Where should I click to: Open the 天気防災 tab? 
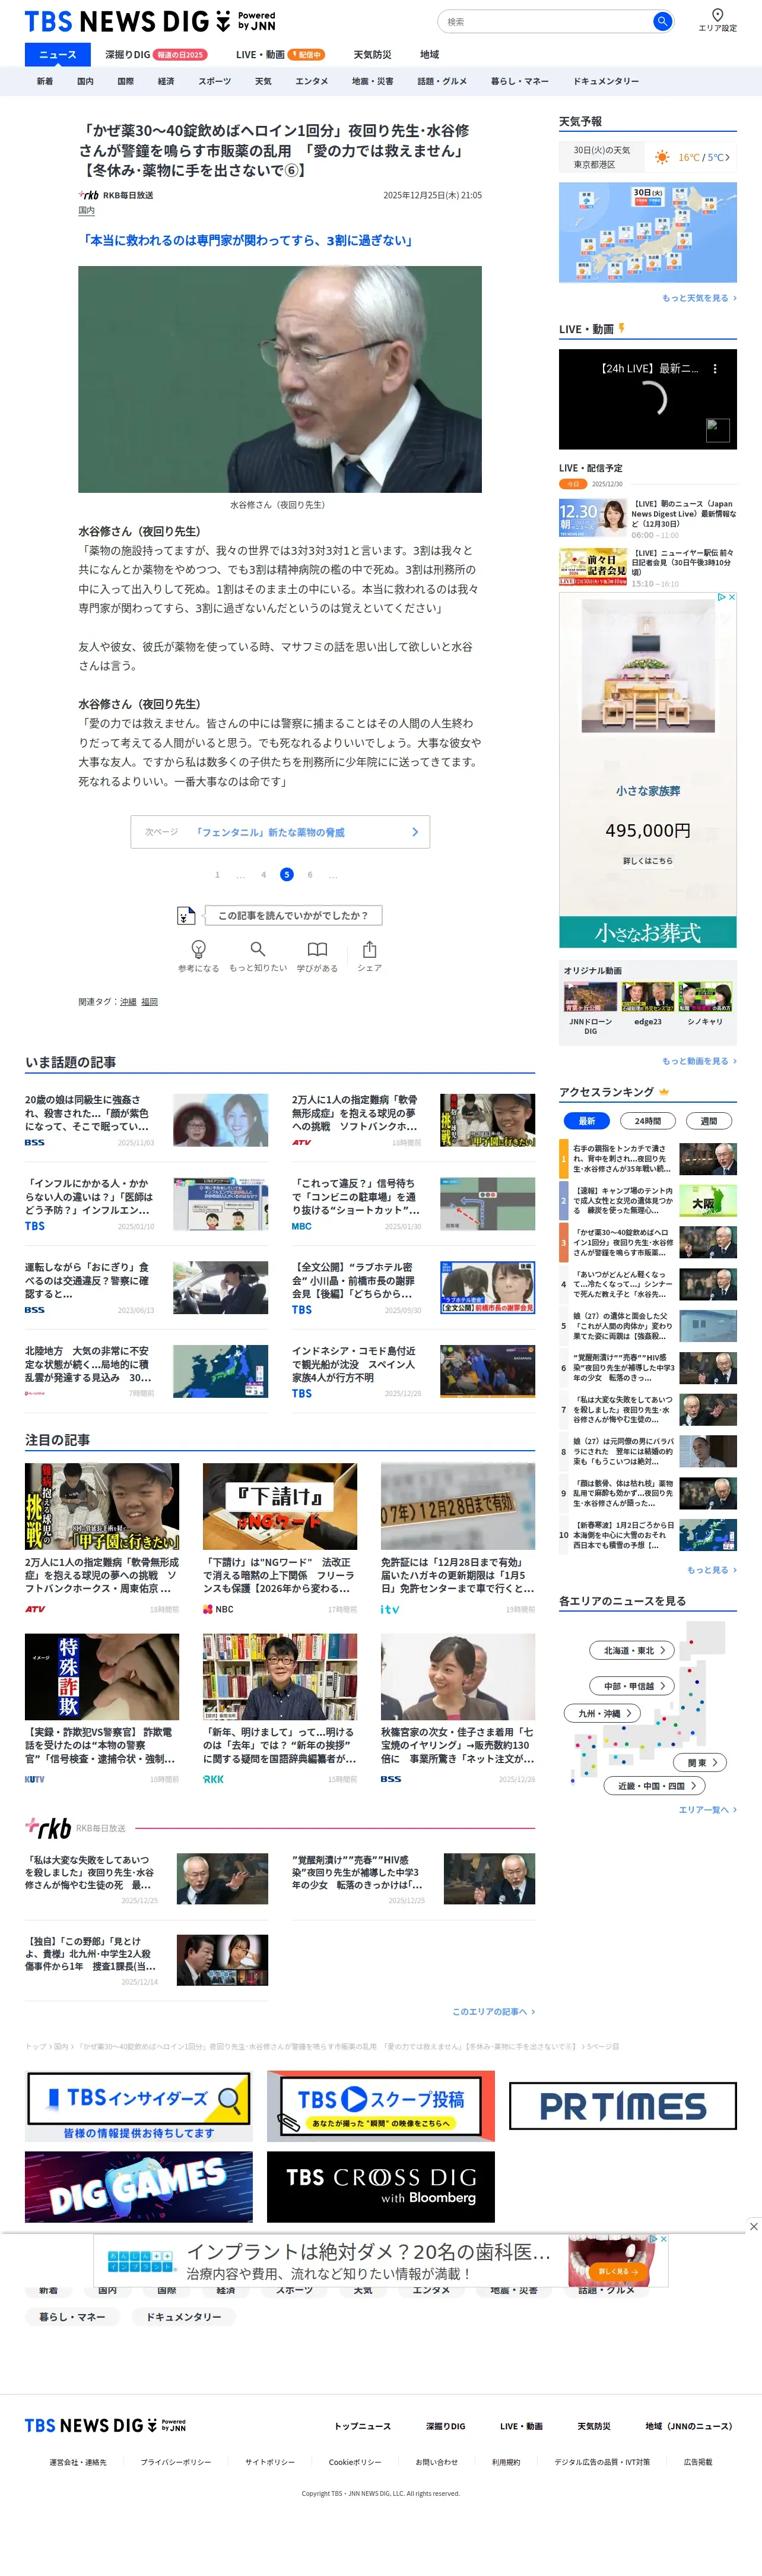(x=372, y=54)
